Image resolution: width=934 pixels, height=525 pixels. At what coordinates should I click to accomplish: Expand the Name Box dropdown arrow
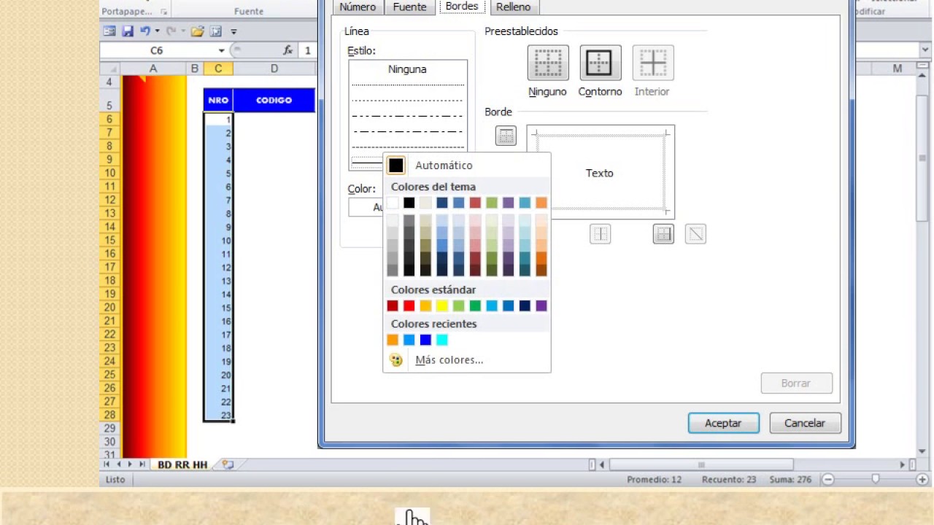pyautogui.click(x=222, y=50)
